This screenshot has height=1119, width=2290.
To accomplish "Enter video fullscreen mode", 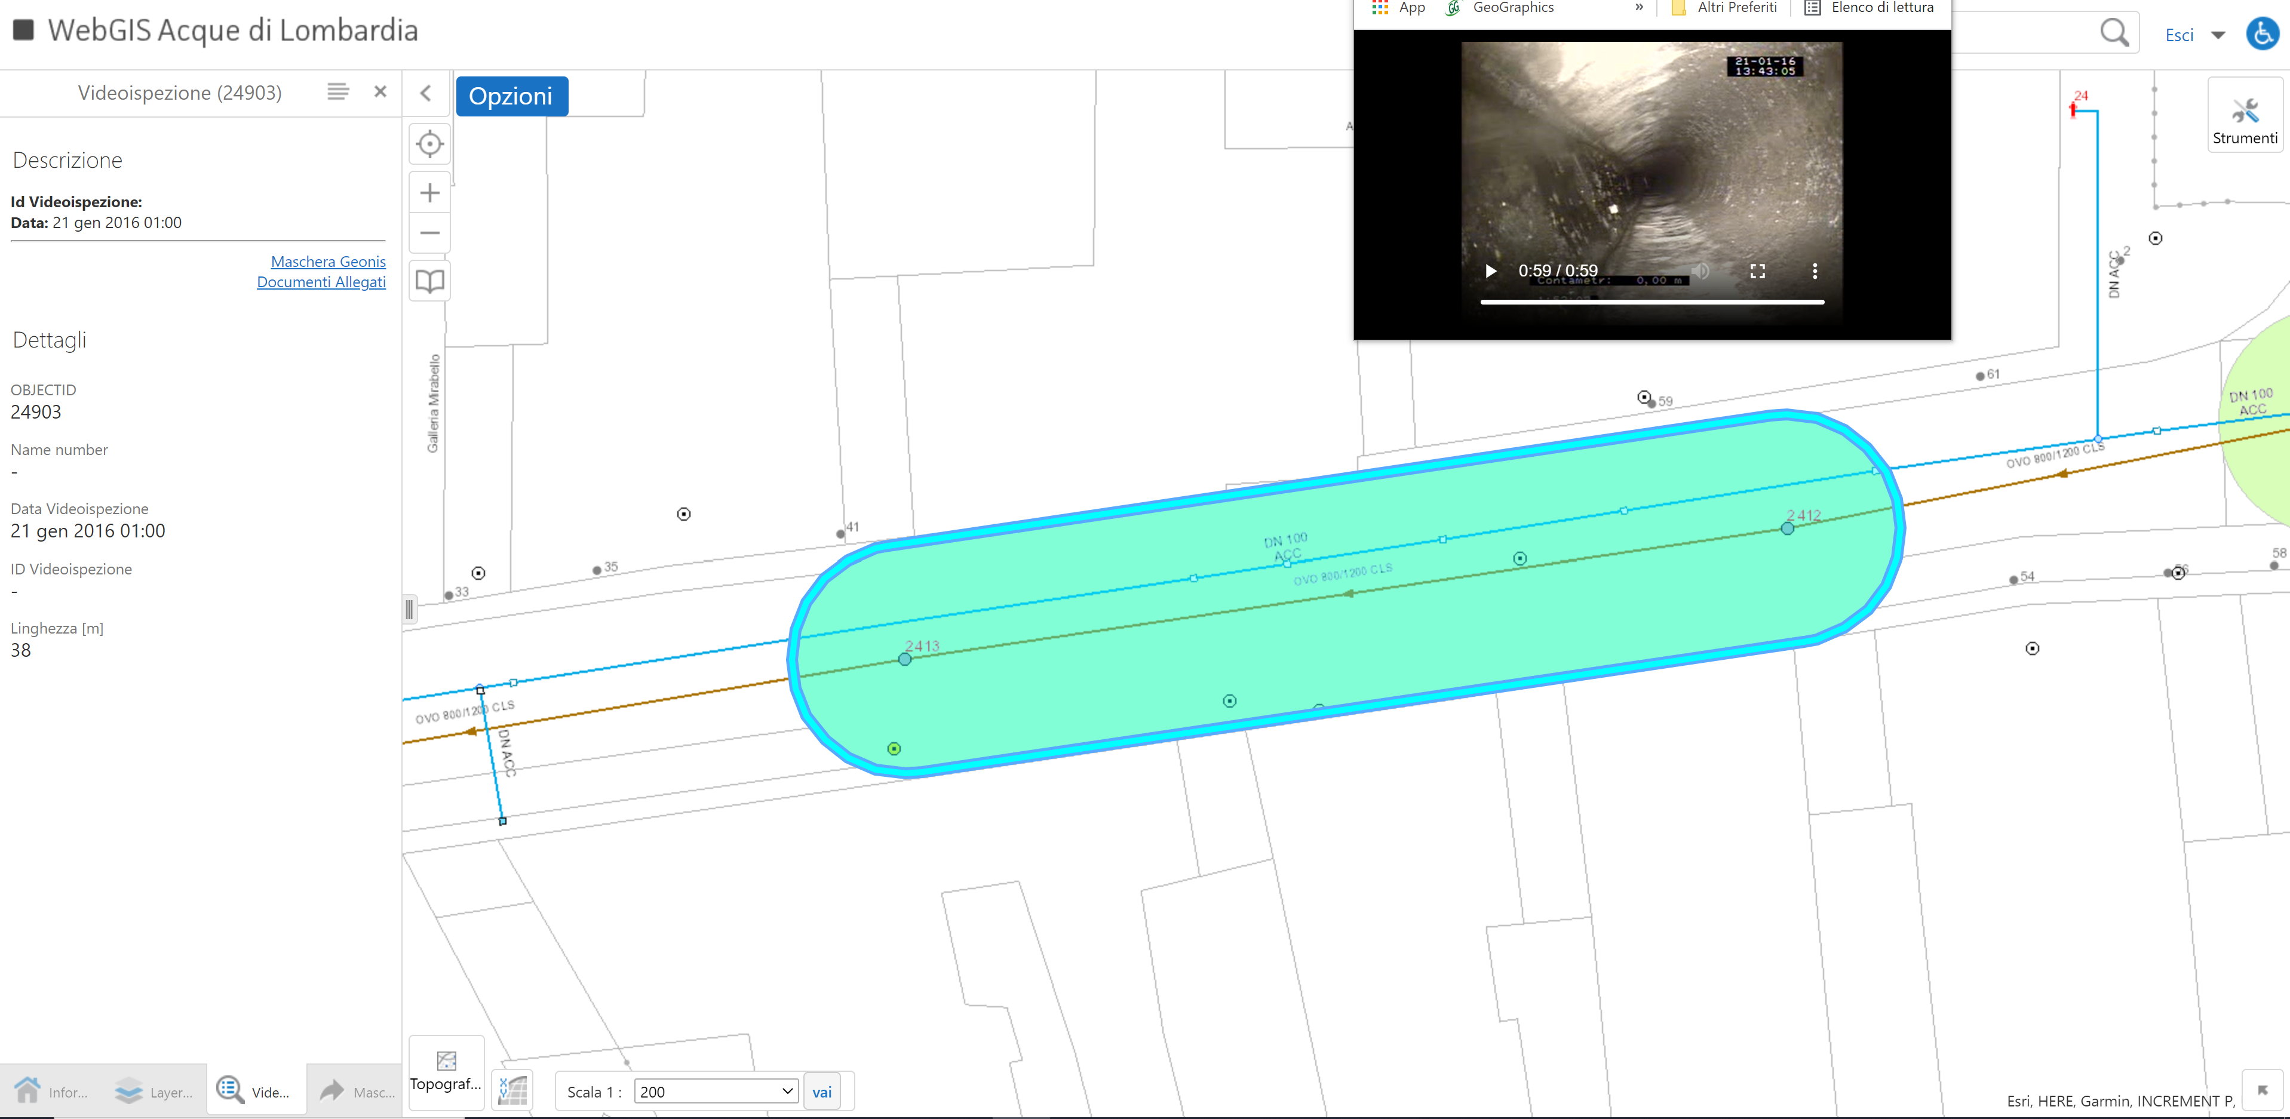I will (1757, 271).
